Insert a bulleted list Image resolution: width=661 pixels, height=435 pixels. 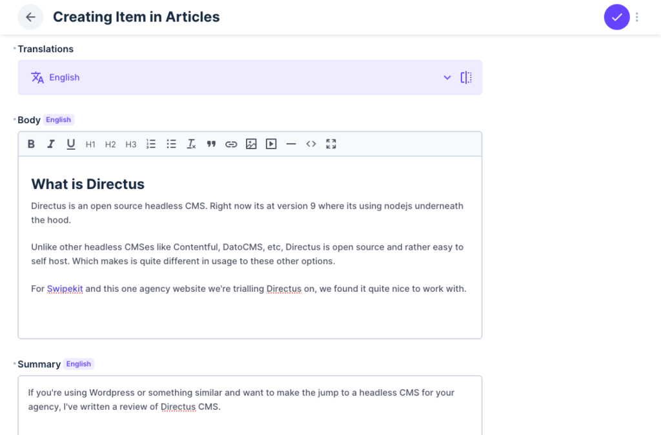click(x=171, y=144)
